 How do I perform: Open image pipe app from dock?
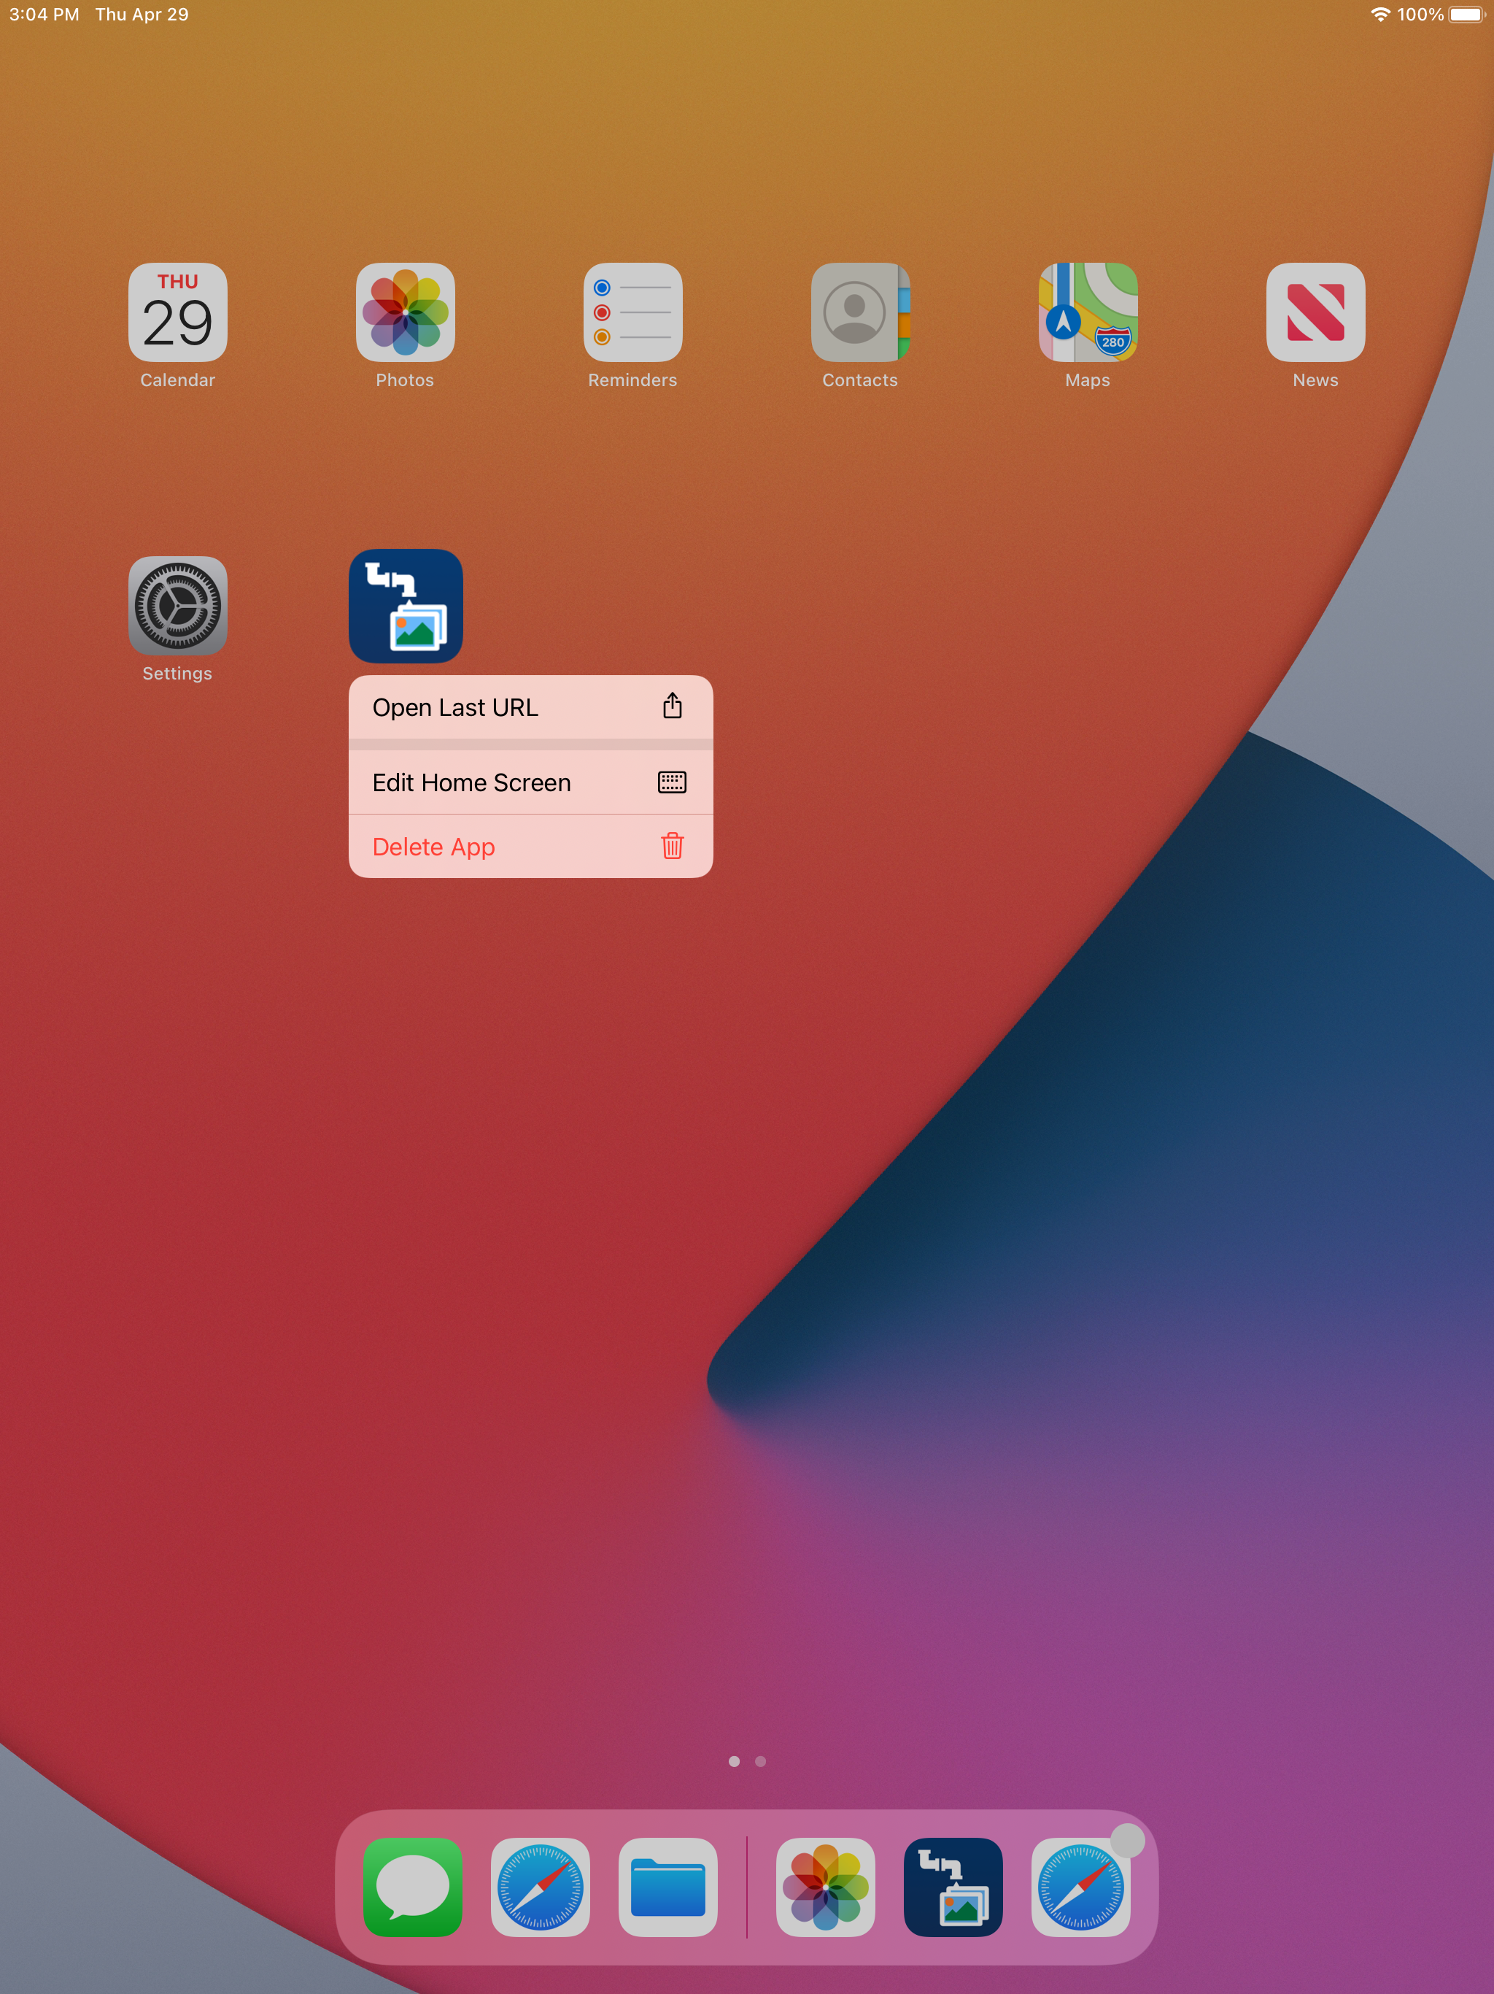953,1887
